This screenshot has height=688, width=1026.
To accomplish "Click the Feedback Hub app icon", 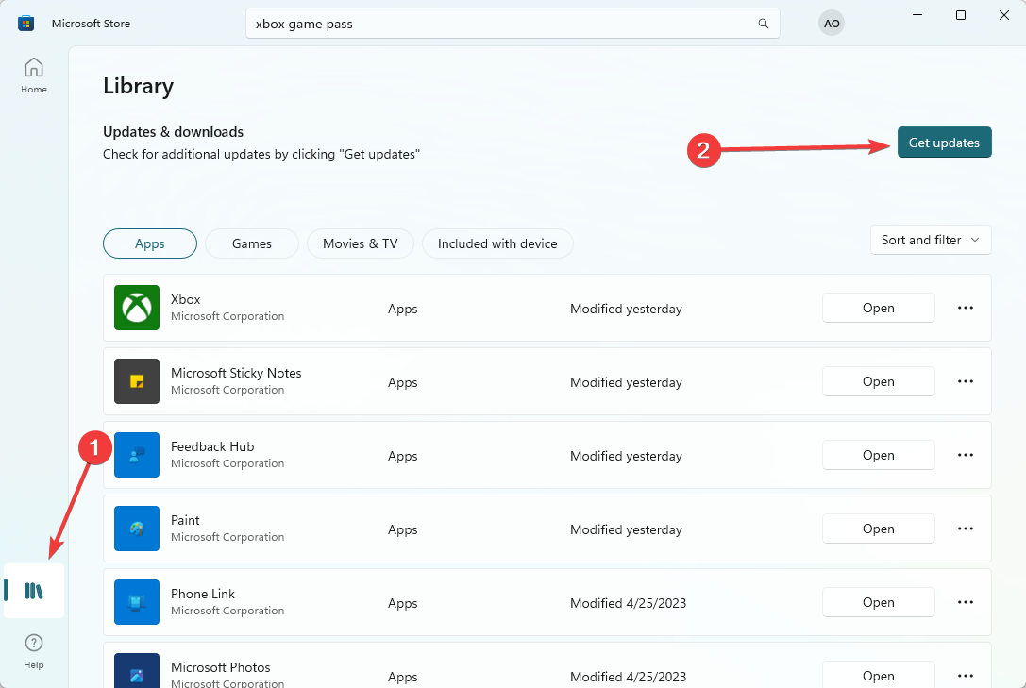I will tap(137, 455).
